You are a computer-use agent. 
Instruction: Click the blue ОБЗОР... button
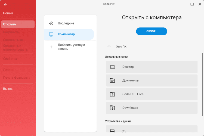pos(152,31)
